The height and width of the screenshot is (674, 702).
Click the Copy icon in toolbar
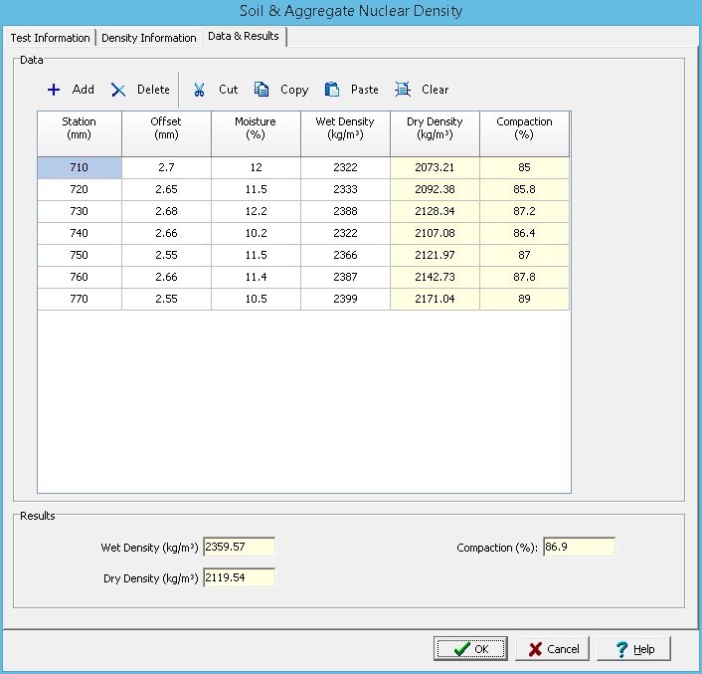pos(263,90)
